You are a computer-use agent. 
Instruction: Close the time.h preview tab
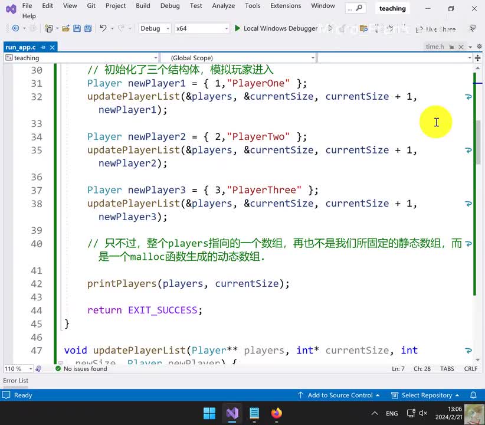461,47
